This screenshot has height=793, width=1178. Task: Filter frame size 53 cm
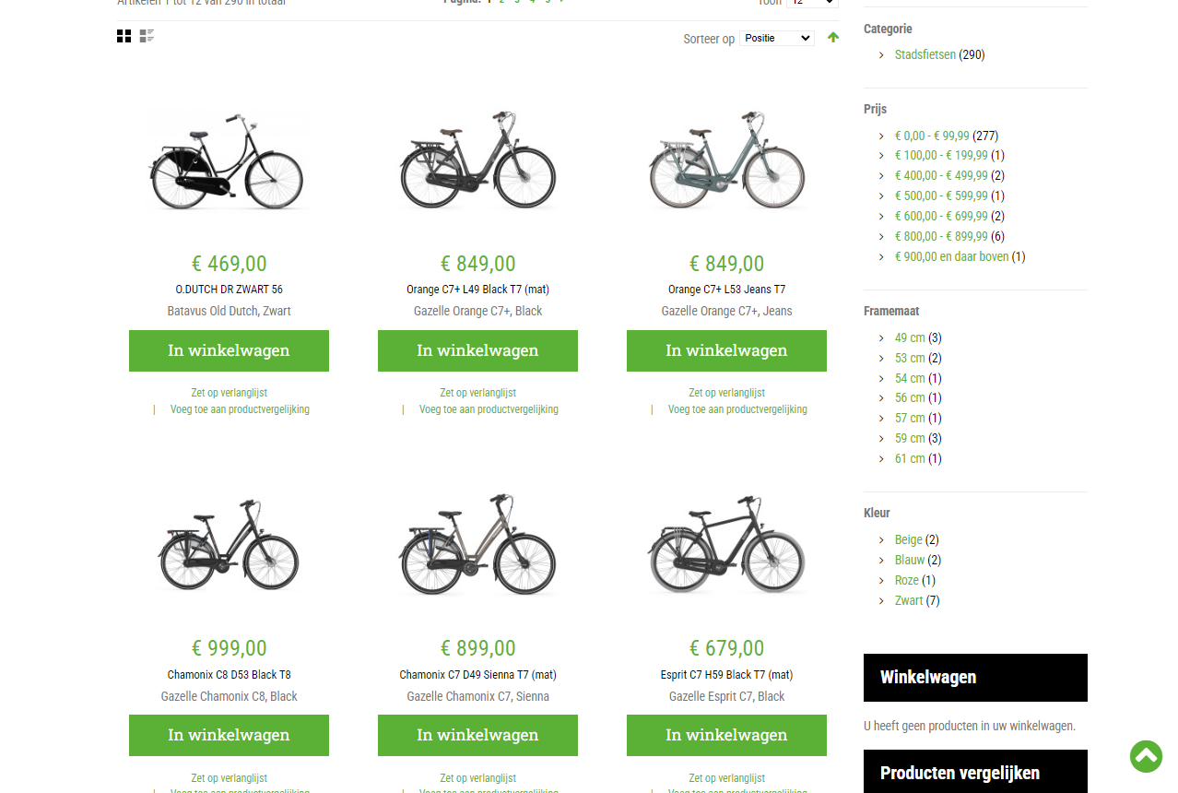point(910,359)
